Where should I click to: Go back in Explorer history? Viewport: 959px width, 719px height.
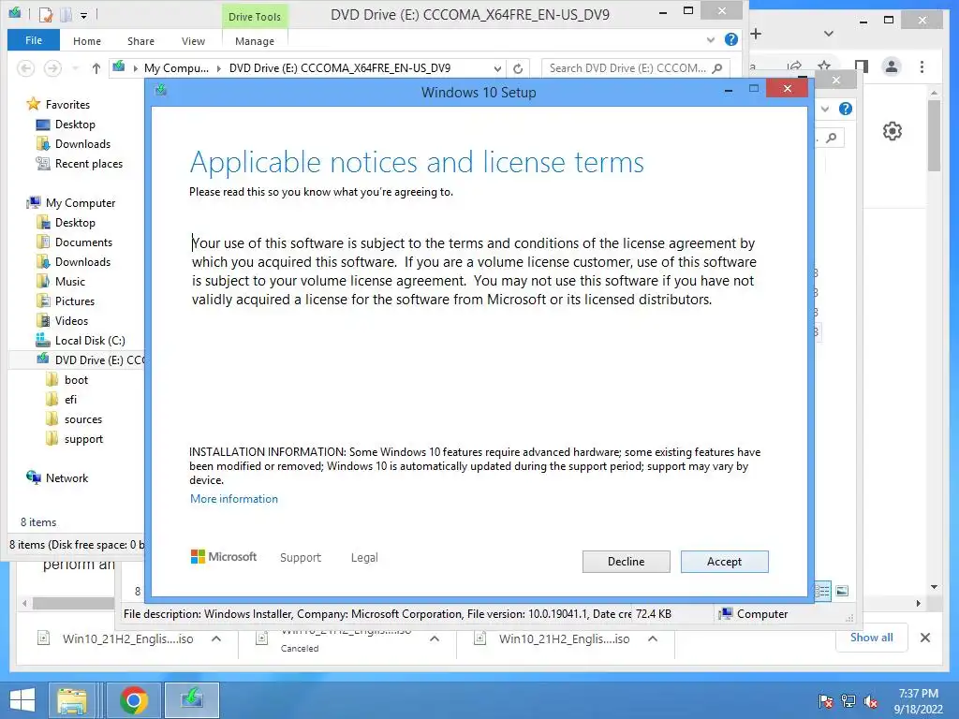tap(25, 67)
